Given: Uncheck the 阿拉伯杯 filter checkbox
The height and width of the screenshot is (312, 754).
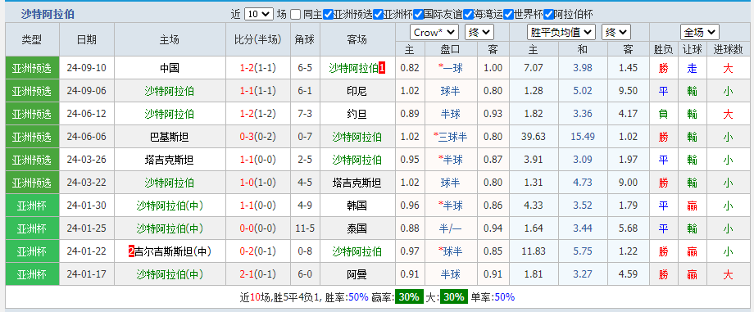Looking at the screenshot, I should (548, 15).
